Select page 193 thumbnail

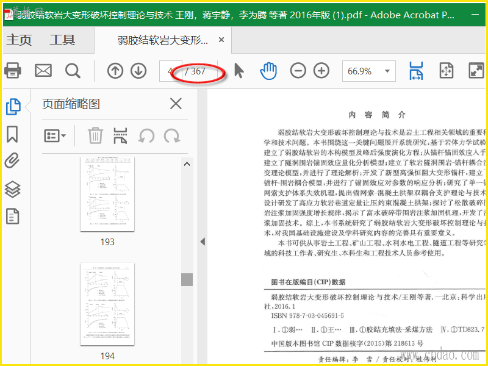pyautogui.click(x=107, y=194)
